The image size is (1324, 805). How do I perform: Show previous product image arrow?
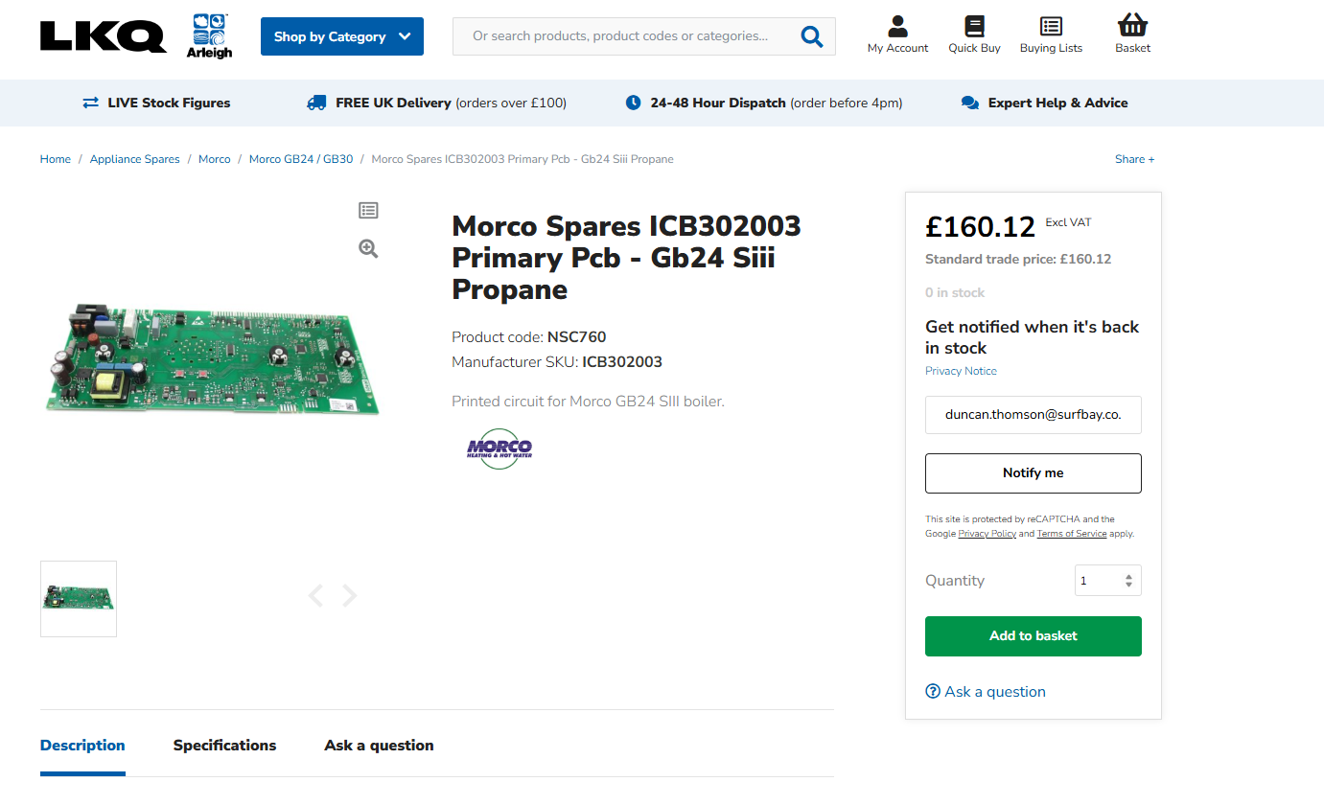(315, 596)
